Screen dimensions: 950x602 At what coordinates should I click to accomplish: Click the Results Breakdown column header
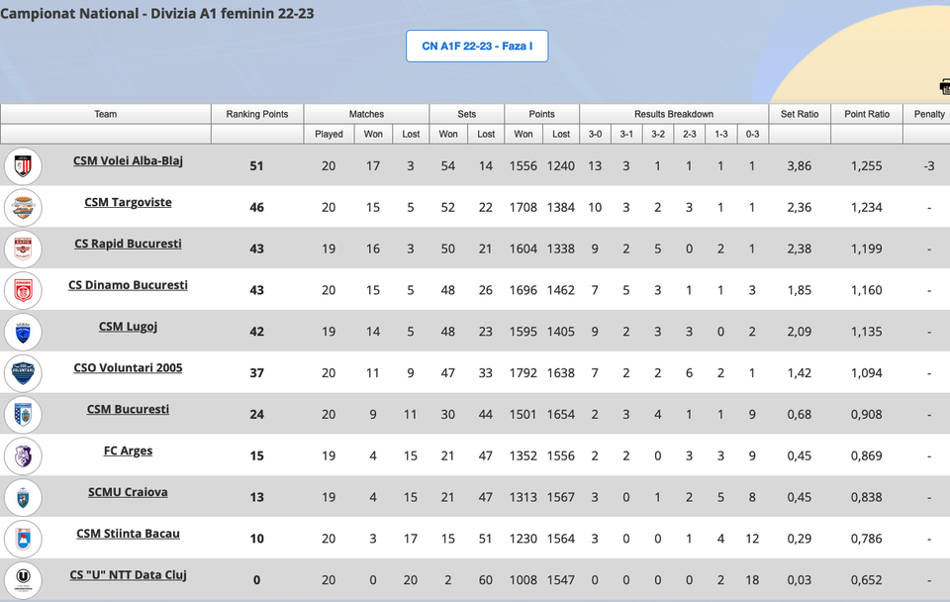coord(673,114)
